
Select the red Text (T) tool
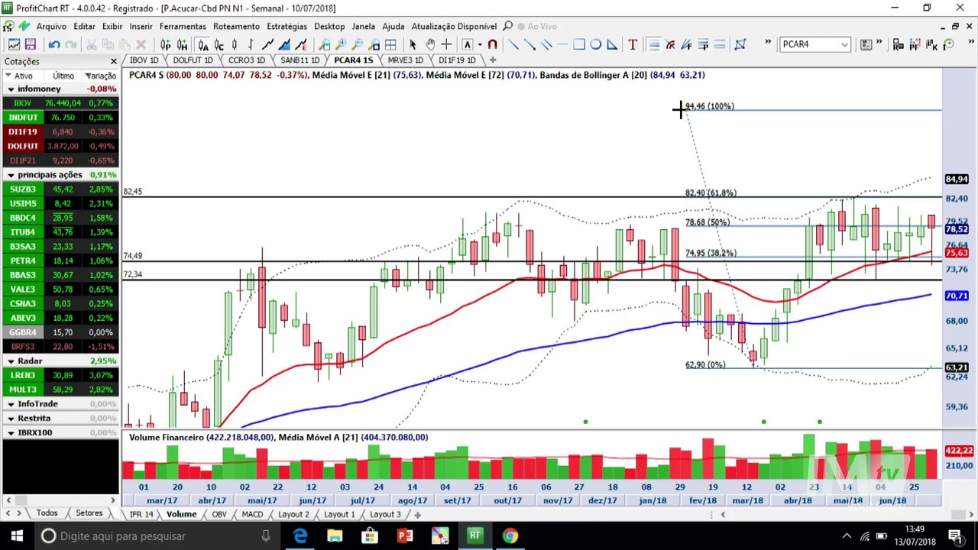(x=633, y=44)
